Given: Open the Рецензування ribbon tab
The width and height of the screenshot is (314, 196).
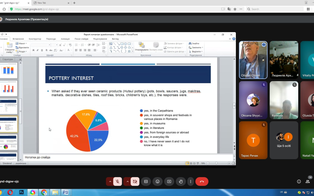Looking at the screenshot, I should 100,39.
